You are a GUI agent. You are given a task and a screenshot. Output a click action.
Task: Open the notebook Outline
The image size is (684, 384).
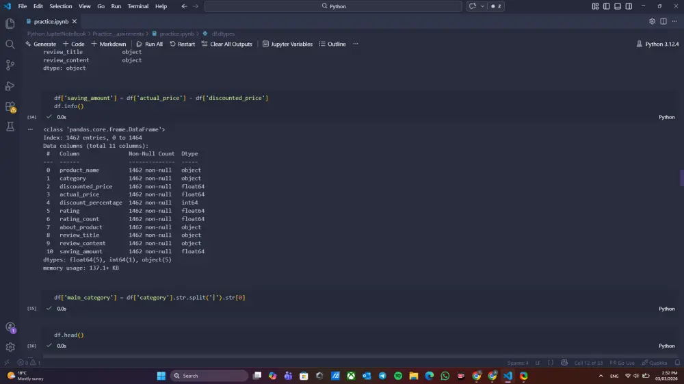click(332, 44)
